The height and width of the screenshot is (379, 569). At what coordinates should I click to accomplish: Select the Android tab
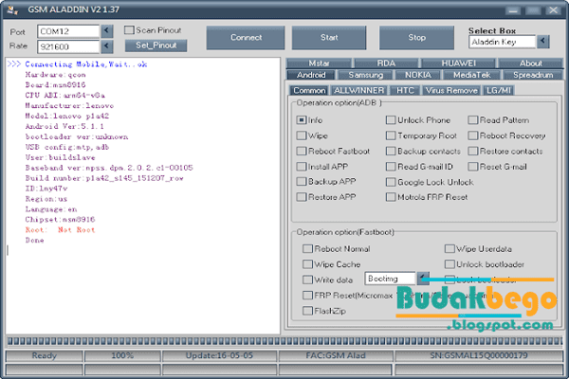tap(311, 75)
